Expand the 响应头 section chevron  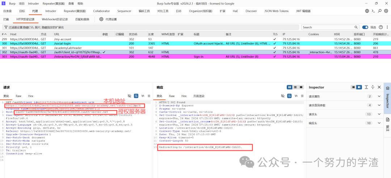point(379,123)
